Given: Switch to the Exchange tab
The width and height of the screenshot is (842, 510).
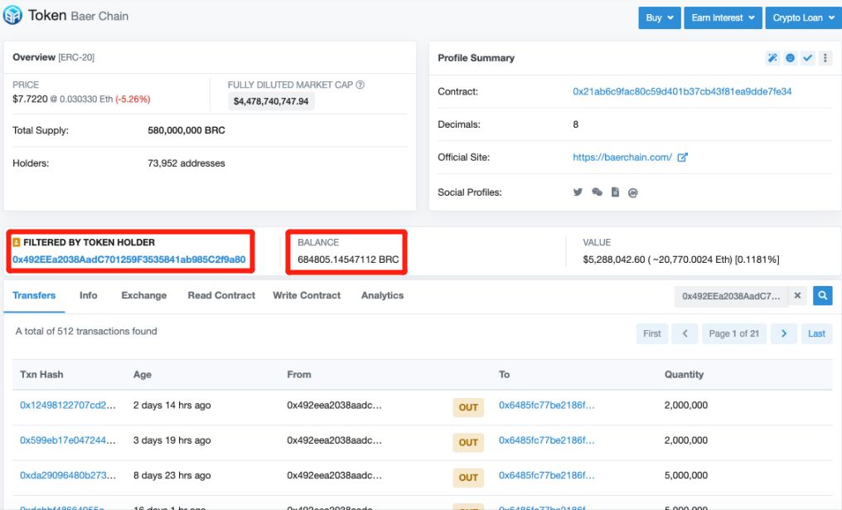Looking at the screenshot, I should click(144, 295).
